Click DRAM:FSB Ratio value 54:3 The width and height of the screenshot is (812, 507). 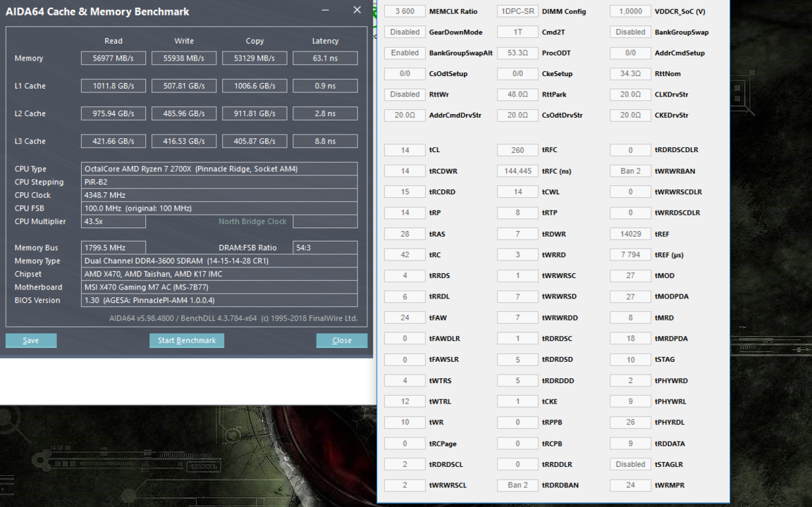[x=325, y=248]
